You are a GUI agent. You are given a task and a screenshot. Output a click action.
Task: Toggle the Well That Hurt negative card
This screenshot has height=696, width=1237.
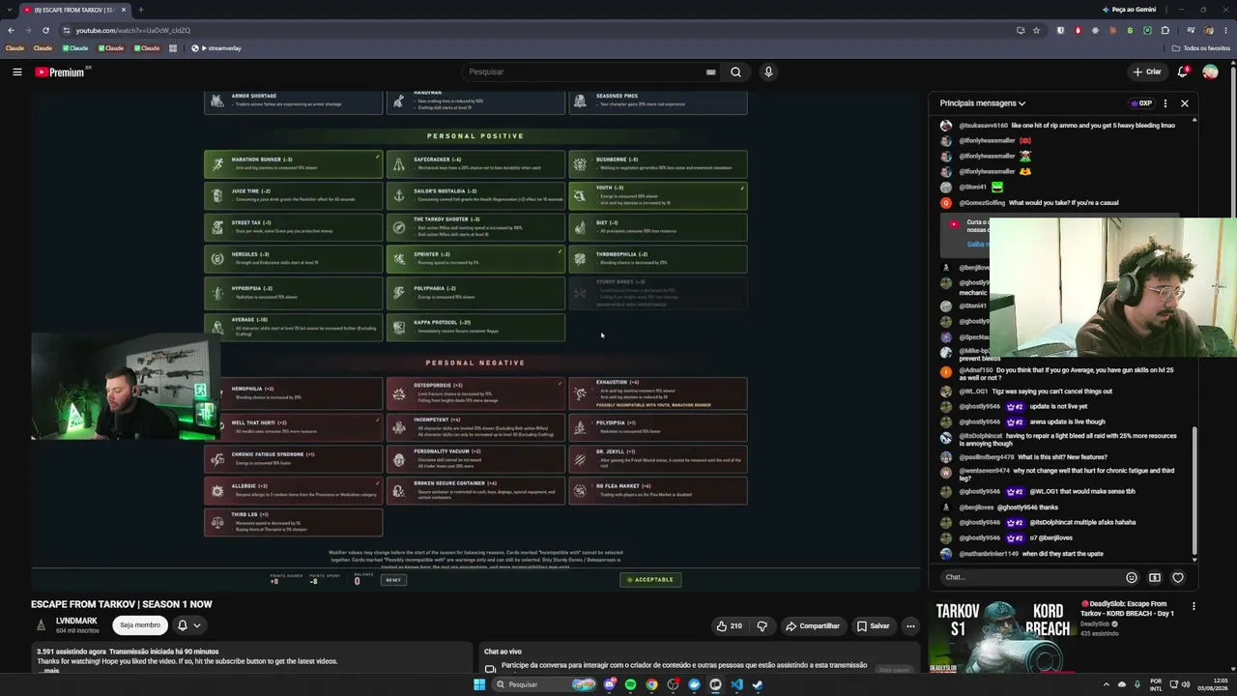[293, 426]
